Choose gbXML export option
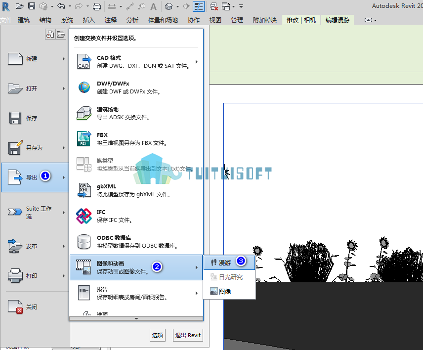Screen dimensions: 423x350 click(x=136, y=190)
